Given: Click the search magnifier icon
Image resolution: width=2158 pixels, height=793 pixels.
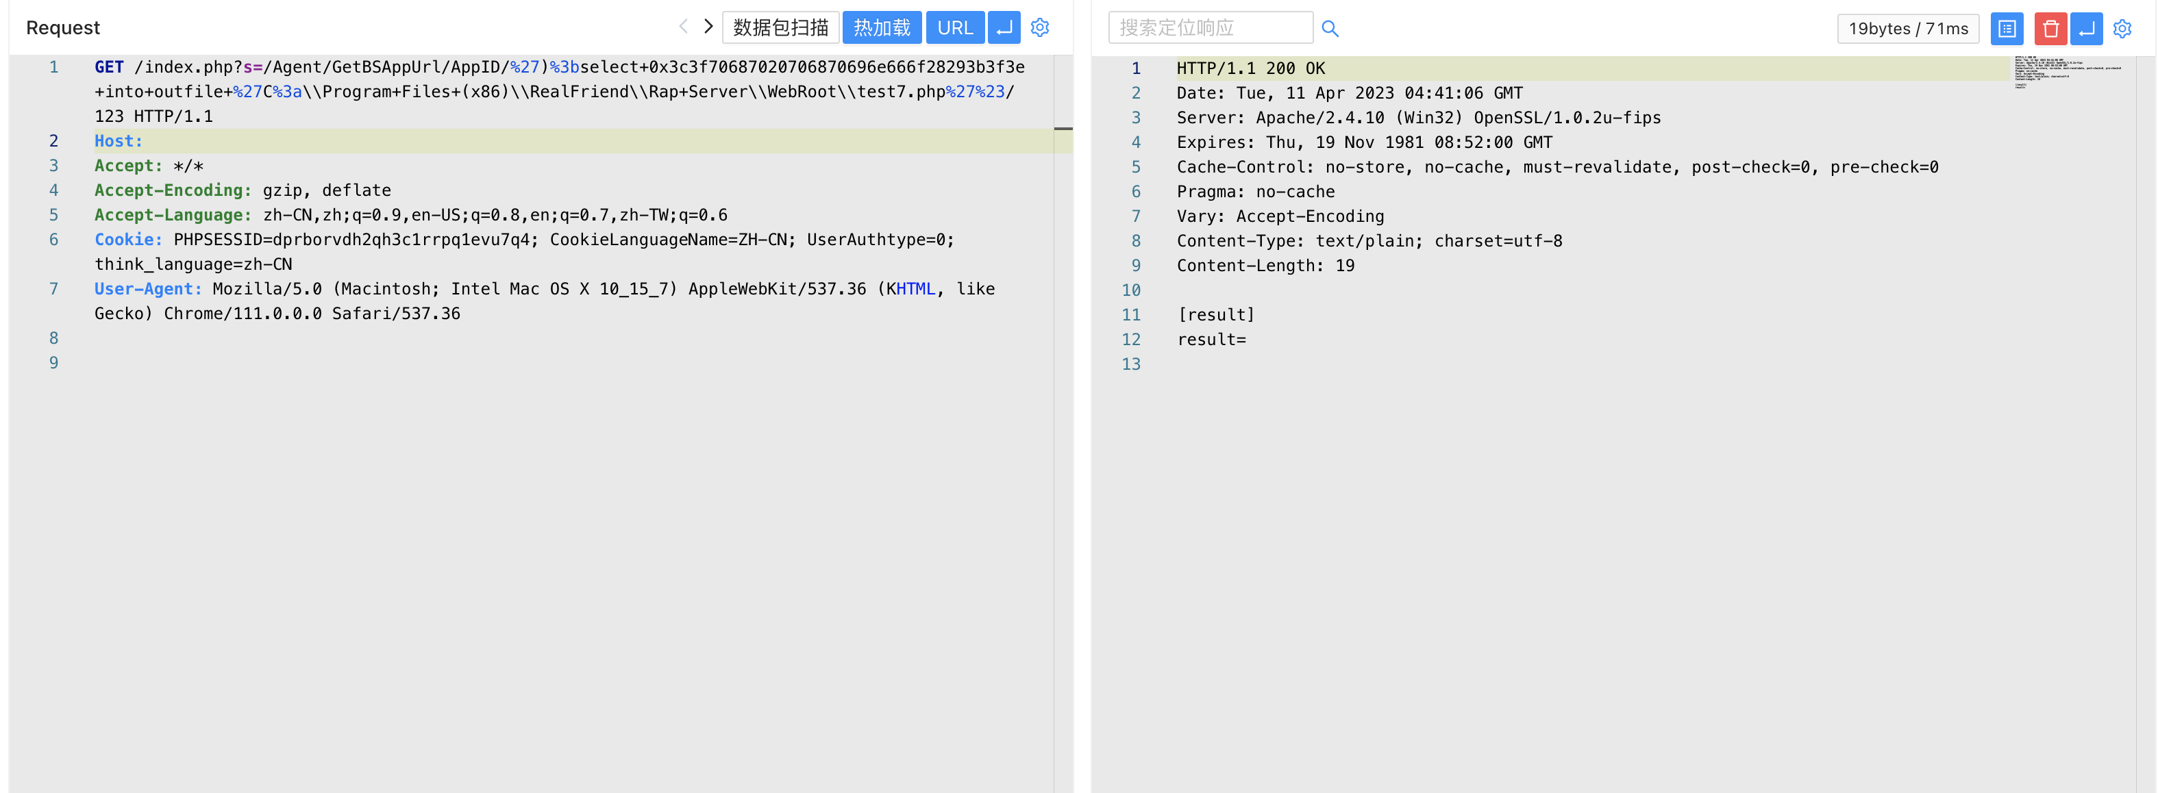Looking at the screenshot, I should click(x=1330, y=29).
